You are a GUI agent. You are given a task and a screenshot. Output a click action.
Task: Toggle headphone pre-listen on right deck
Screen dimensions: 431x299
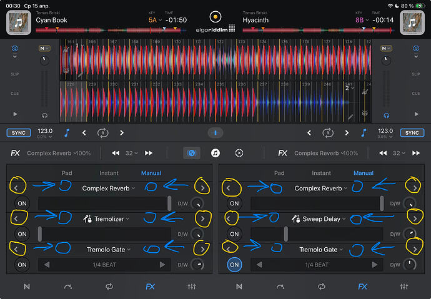386,115
